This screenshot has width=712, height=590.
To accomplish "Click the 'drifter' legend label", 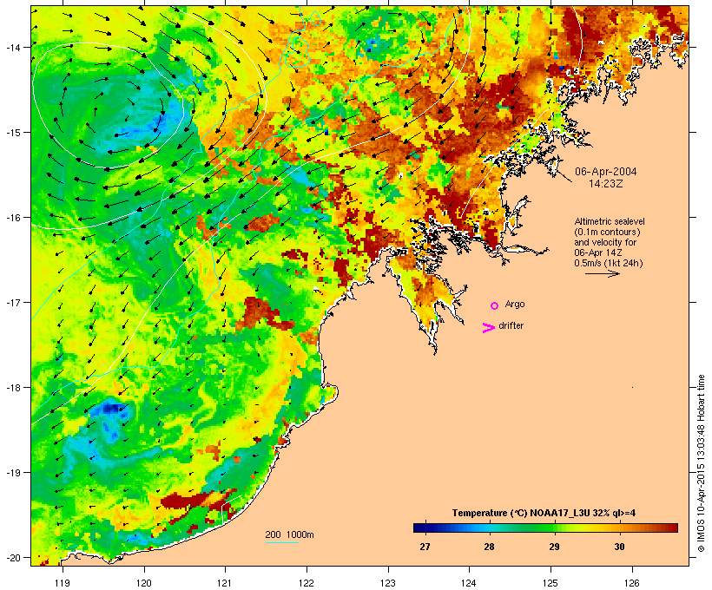I will point(511,325).
